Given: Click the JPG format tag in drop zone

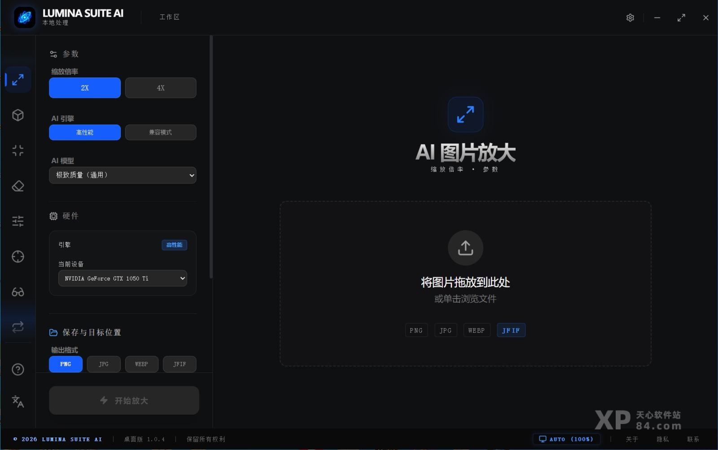Looking at the screenshot, I should [x=446, y=330].
